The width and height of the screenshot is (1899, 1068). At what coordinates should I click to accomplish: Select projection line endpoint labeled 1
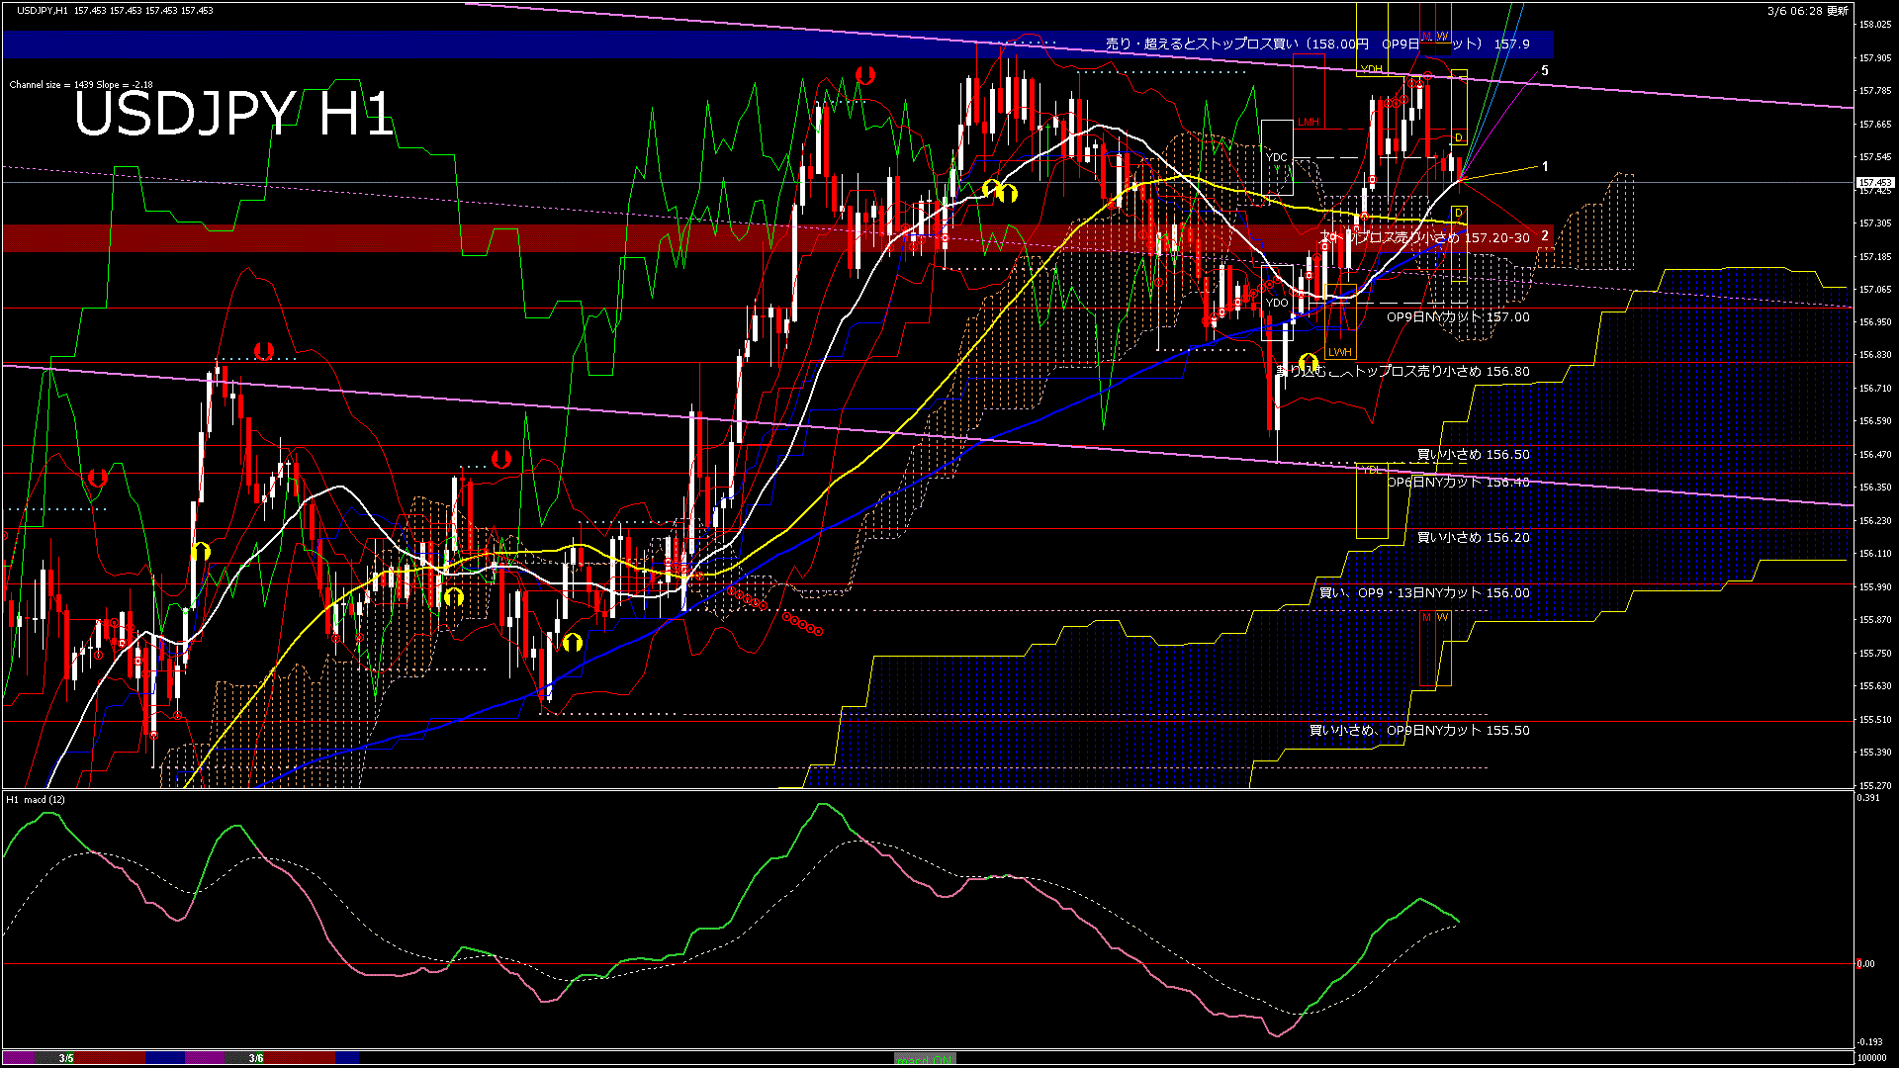coord(1545,167)
